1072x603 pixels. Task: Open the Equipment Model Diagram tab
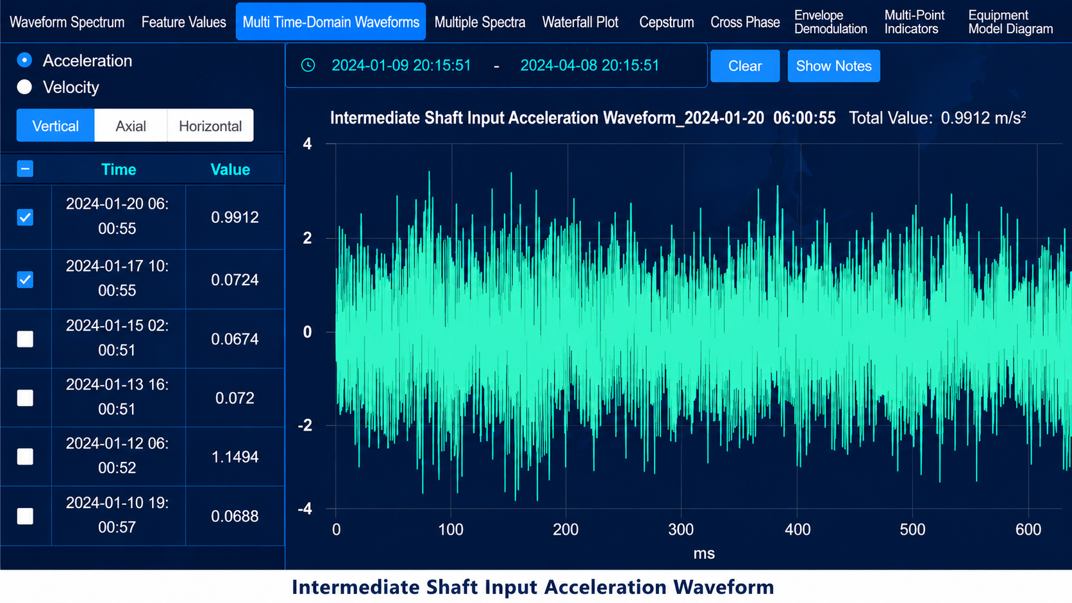point(1010,22)
